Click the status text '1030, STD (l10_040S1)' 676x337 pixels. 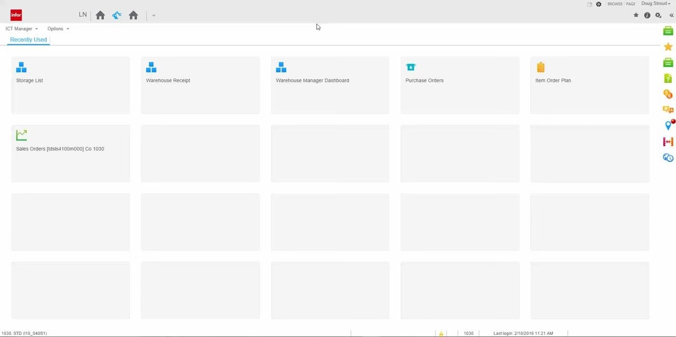tap(24, 333)
